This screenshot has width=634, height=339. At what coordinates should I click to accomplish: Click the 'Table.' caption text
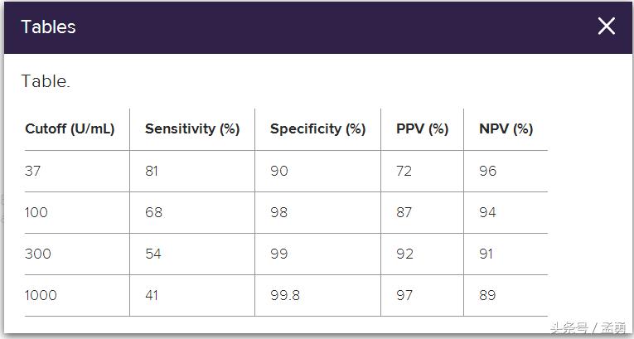click(x=46, y=82)
